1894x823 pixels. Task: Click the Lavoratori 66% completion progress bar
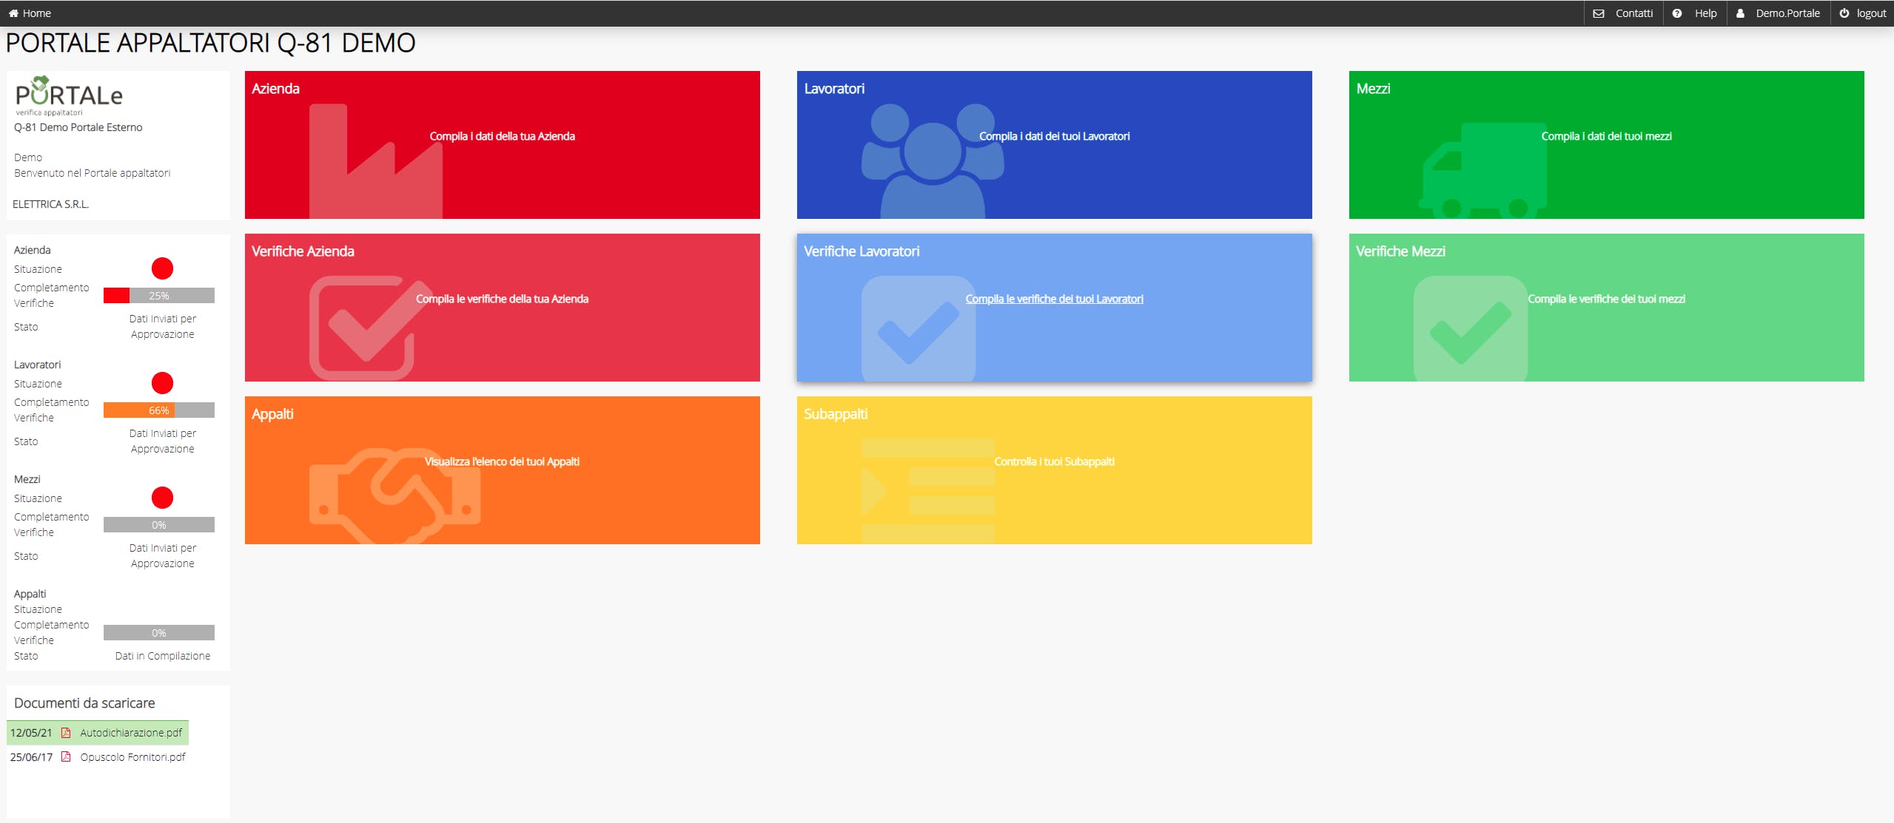point(158,410)
